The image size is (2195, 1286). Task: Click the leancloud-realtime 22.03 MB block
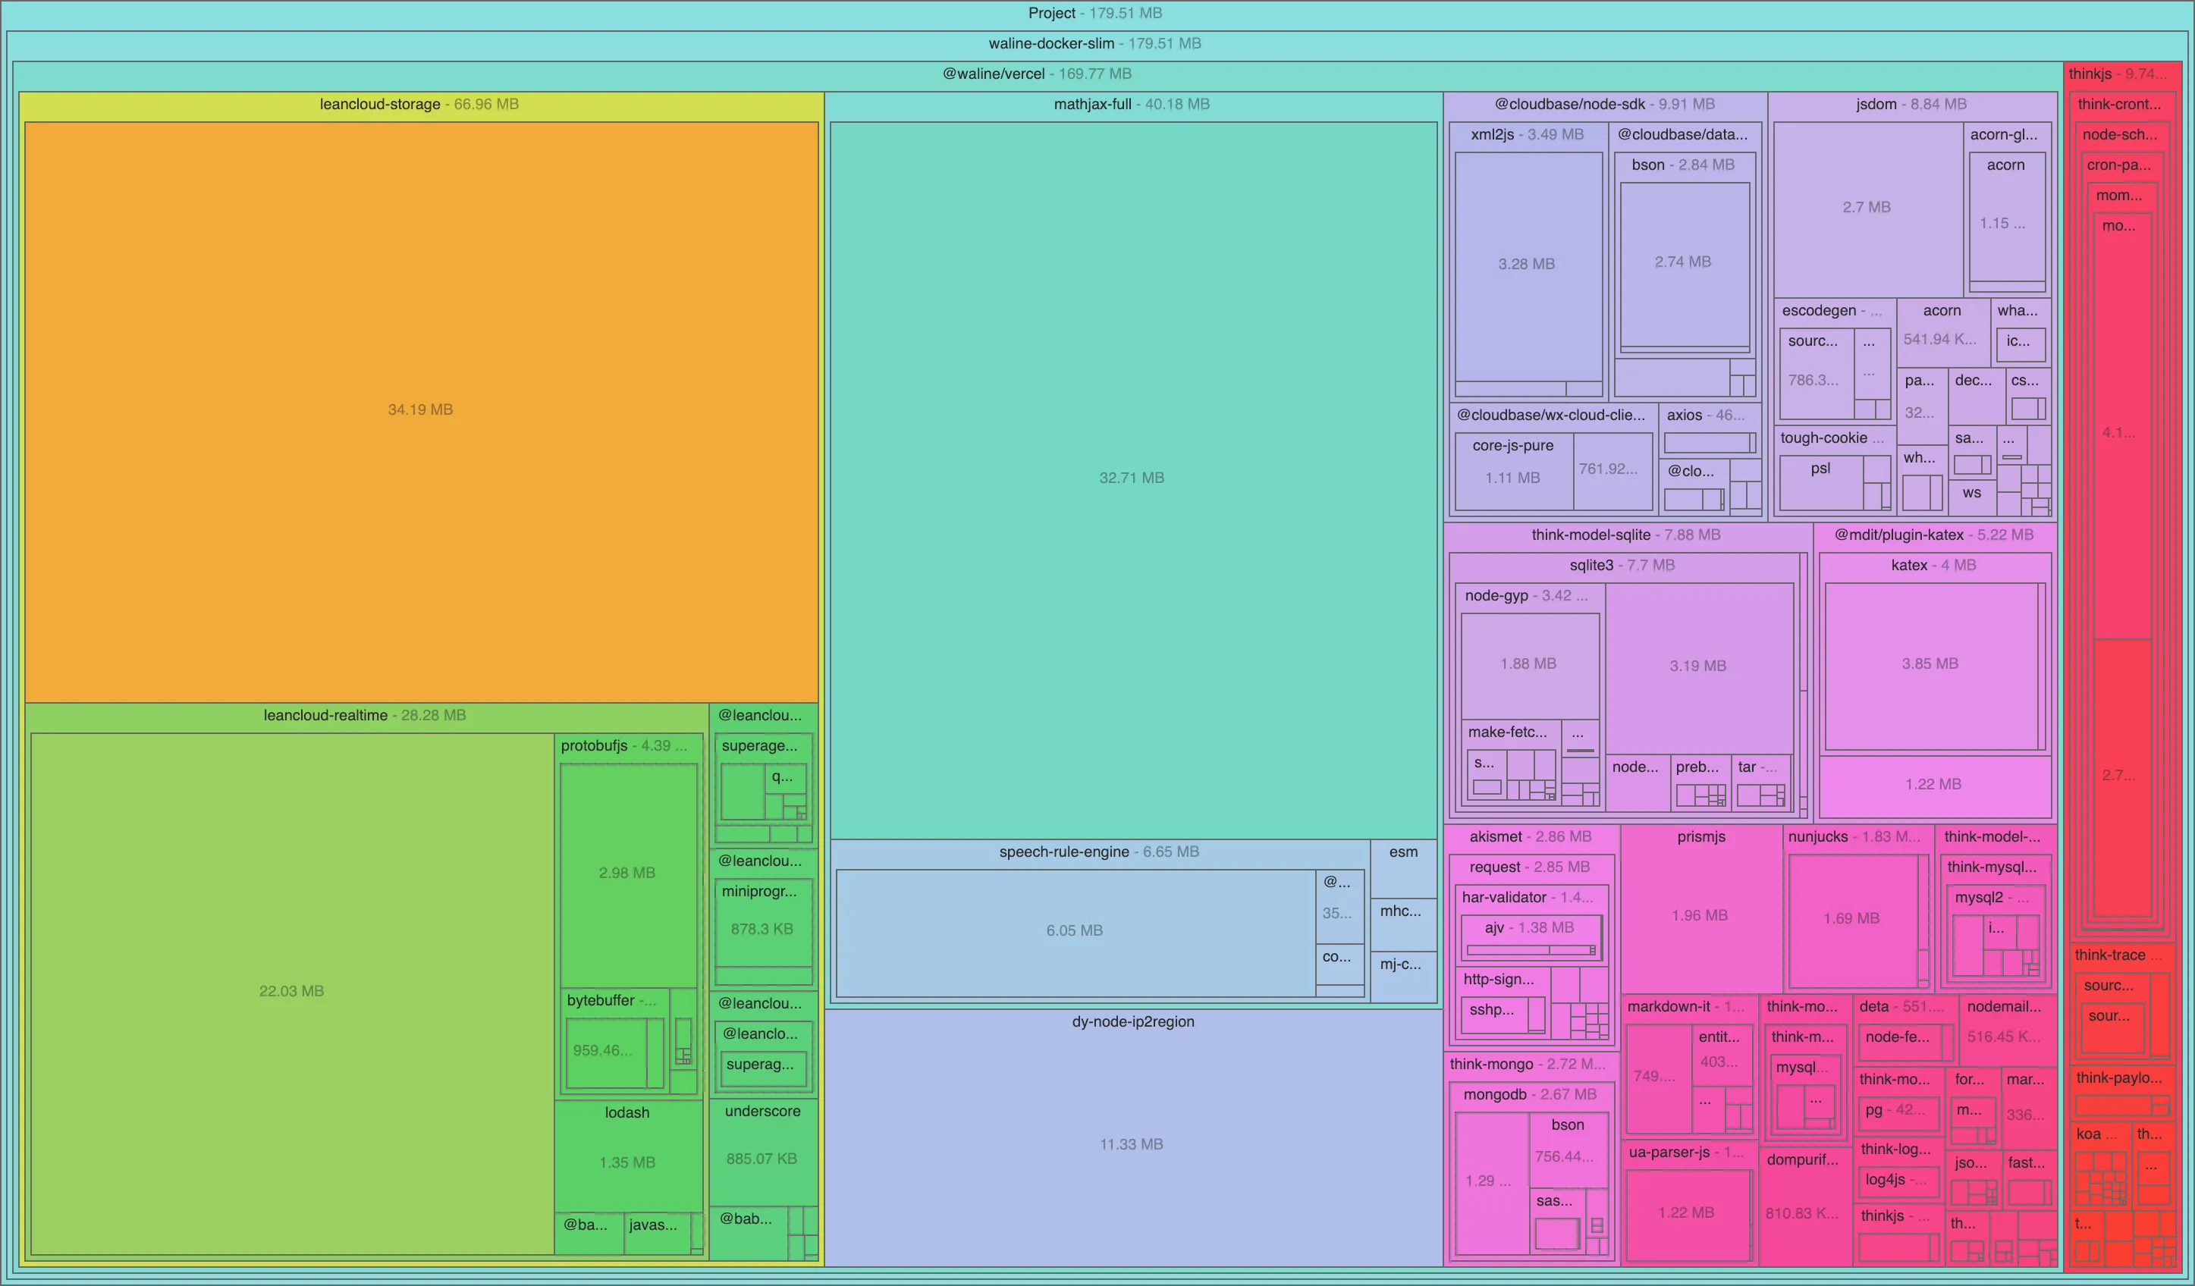pyautogui.click(x=291, y=991)
